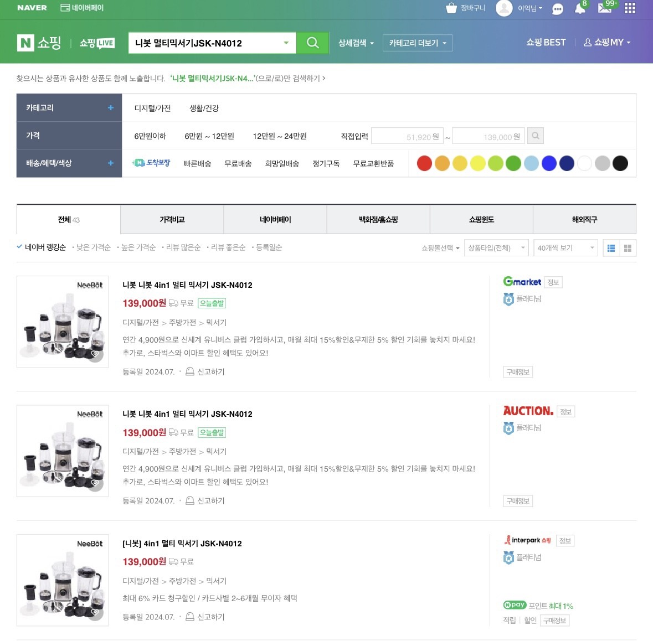Click the minimum price input field
This screenshot has width=653, height=641.
point(407,136)
